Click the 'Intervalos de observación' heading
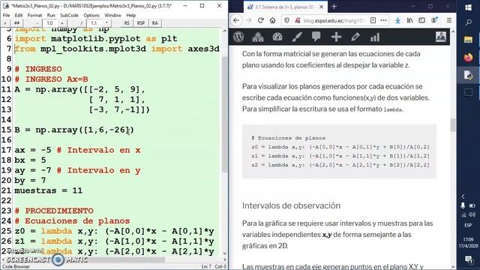Screen dimensions: 480x270 (291, 205)
